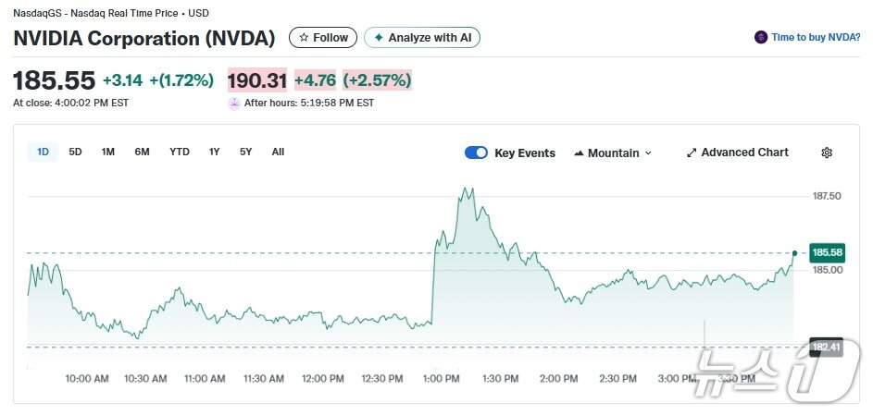Click the mountain chart type icon
Viewport: 873px width, 415px height.
[x=579, y=153]
